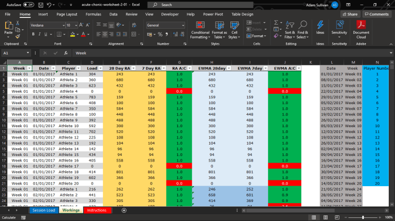Viewport: 395px width, 221px height.
Task: Expand the font name Verdana dropdown
Action: pyautogui.click(x=63, y=25)
